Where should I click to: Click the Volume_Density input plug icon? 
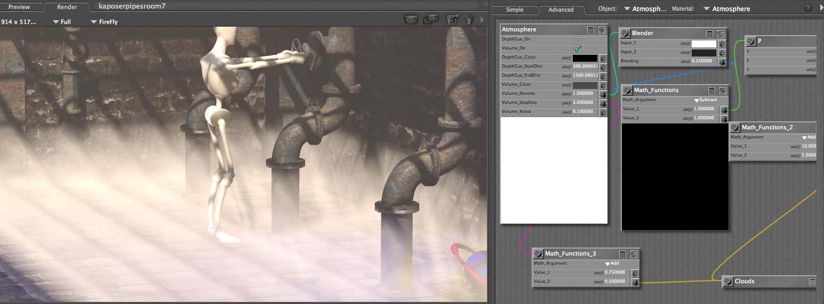point(603,94)
